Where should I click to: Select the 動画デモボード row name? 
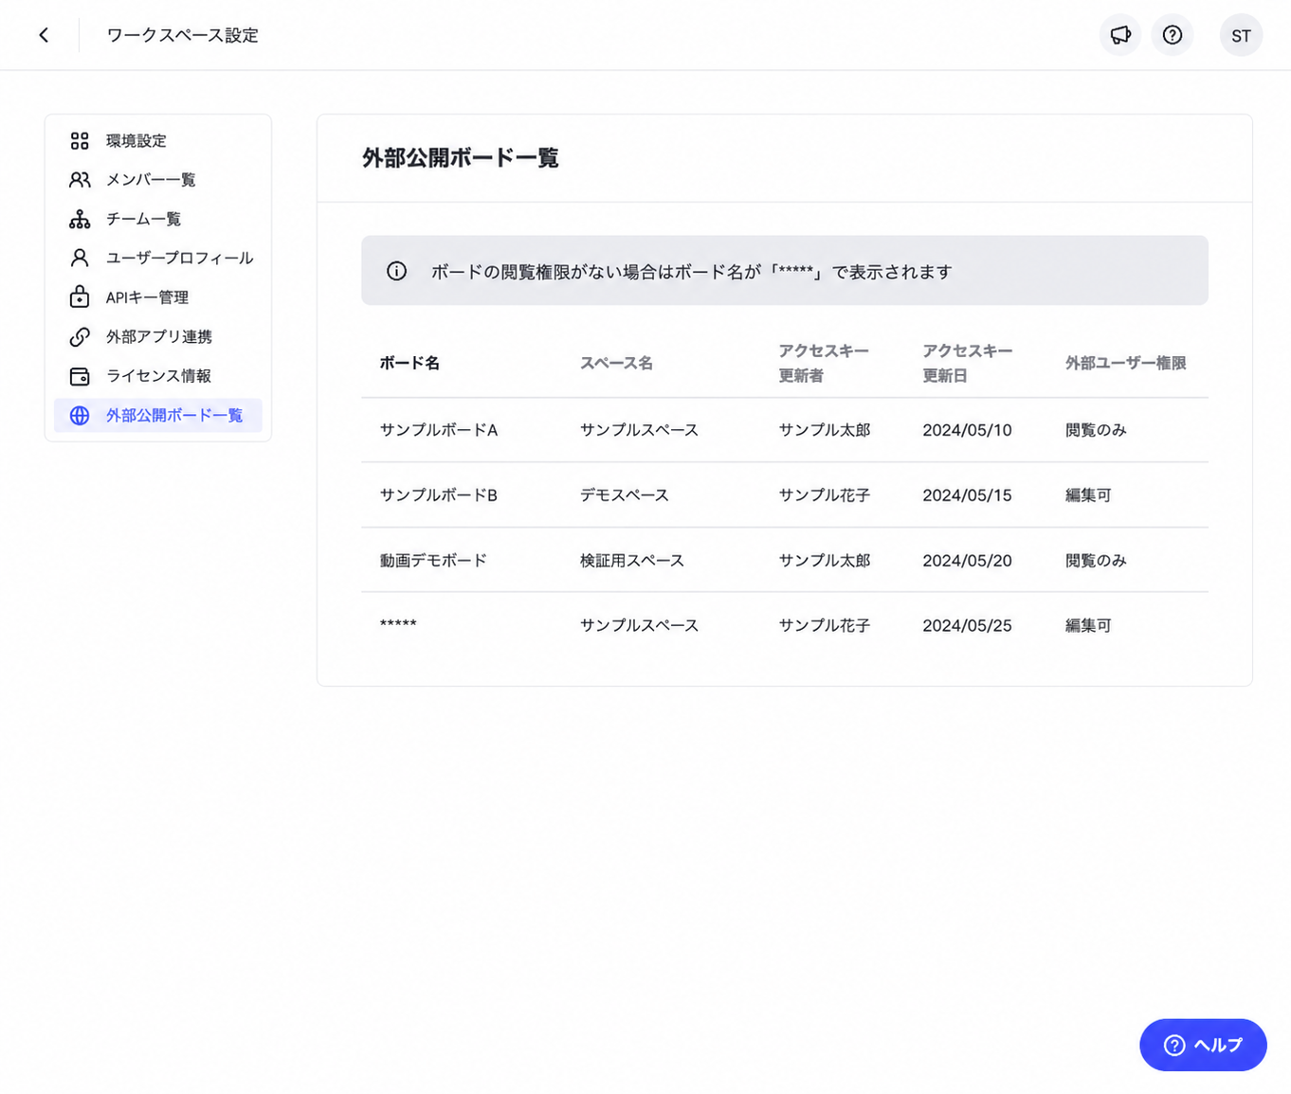(433, 561)
